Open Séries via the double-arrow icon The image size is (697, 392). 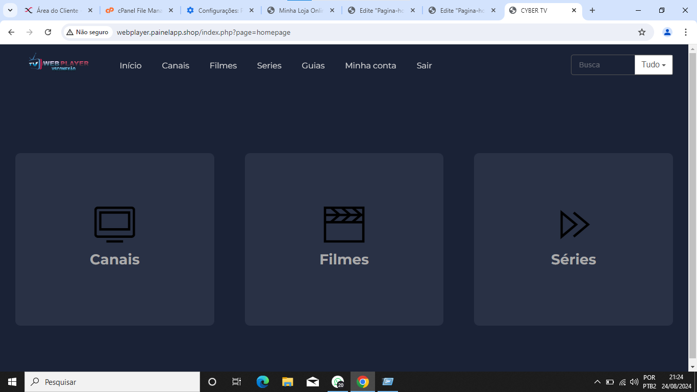coord(574,224)
